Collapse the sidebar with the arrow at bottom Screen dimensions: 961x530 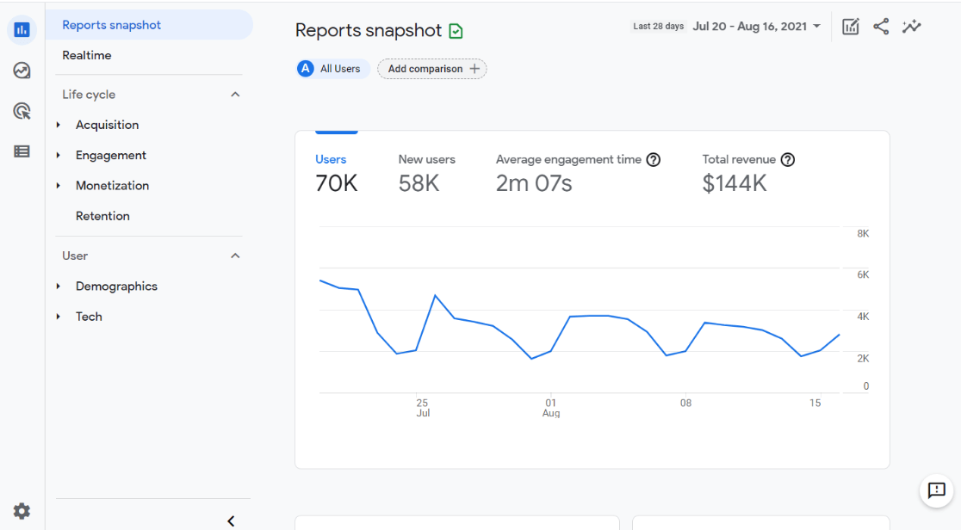click(x=231, y=521)
